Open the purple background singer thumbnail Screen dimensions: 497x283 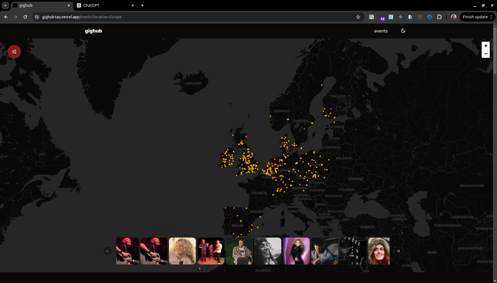point(296,251)
